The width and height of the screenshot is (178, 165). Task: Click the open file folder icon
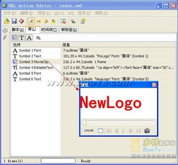click(6, 21)
